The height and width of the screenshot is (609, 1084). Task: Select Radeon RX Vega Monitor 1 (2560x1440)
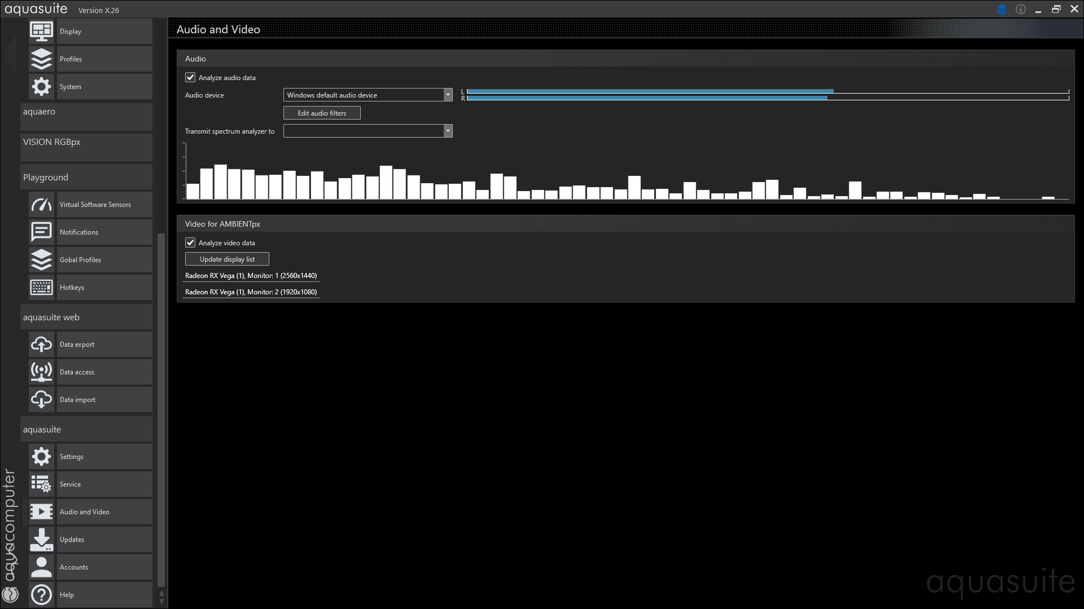point(251,275)
